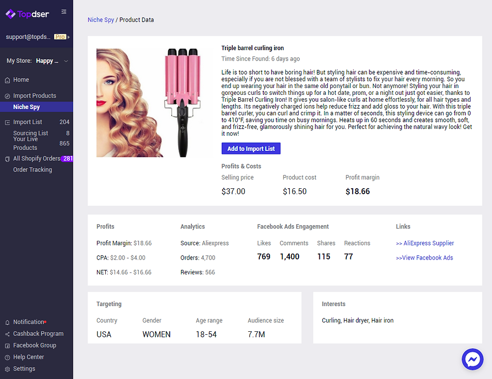Open Cashback Program link
Screen dimensions: 492x379
click(38, 334)
